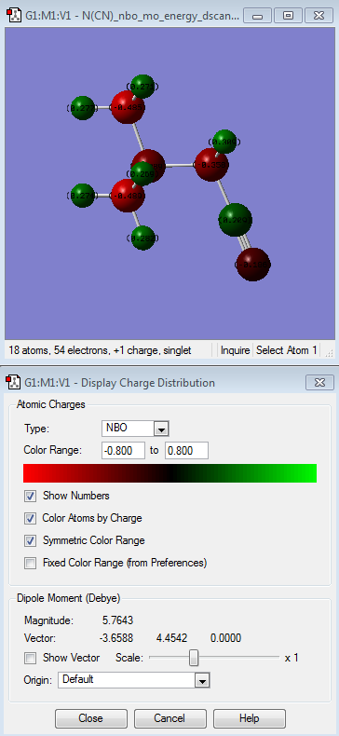Select the green atom labeled 0.269
339x736 pixels.
tap(142, 174)
